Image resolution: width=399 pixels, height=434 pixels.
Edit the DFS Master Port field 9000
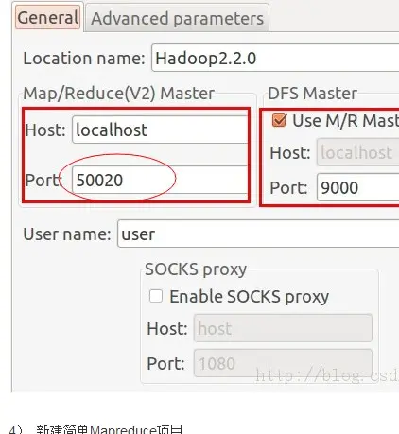point(357,187)
